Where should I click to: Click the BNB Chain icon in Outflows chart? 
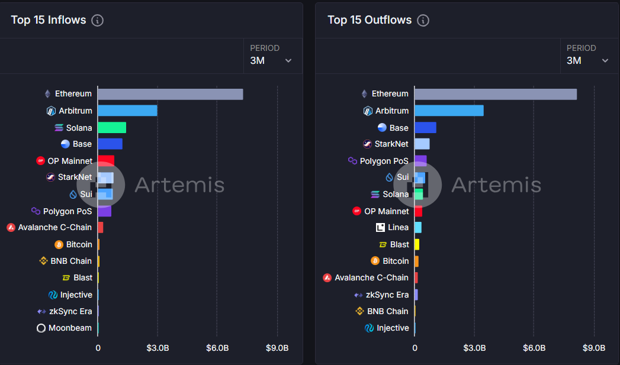click(x=359, y=311)
